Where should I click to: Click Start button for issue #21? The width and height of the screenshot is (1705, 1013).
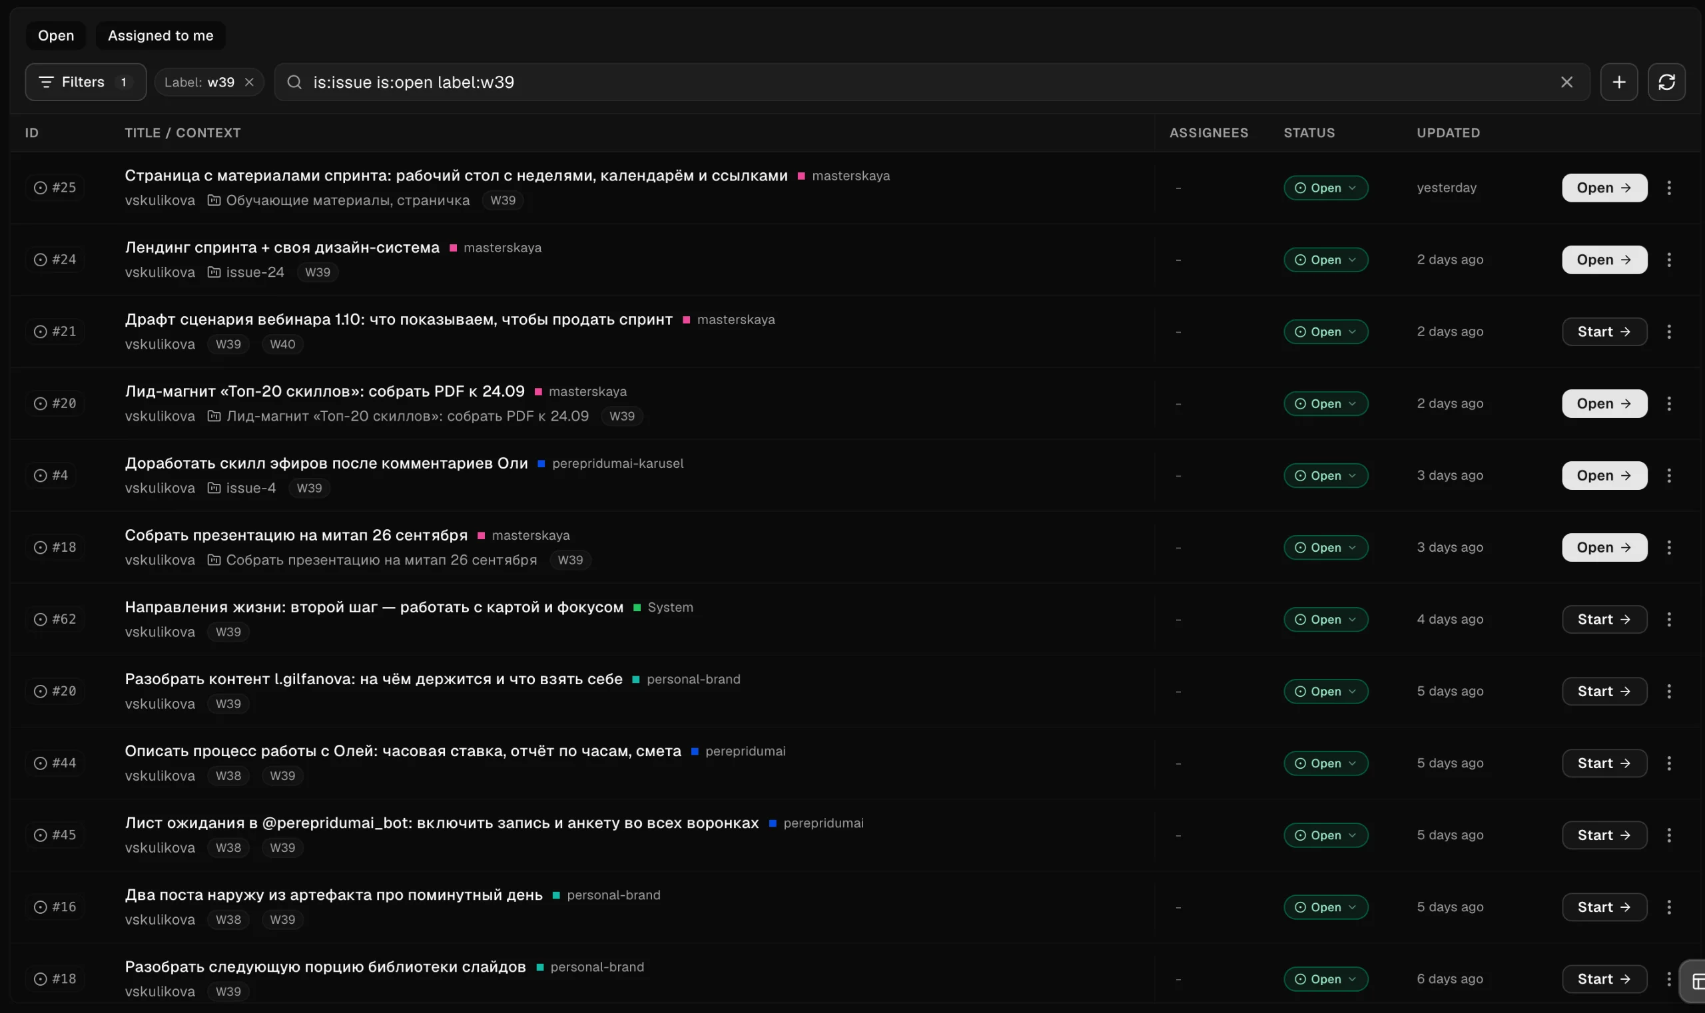[1604, 331]
